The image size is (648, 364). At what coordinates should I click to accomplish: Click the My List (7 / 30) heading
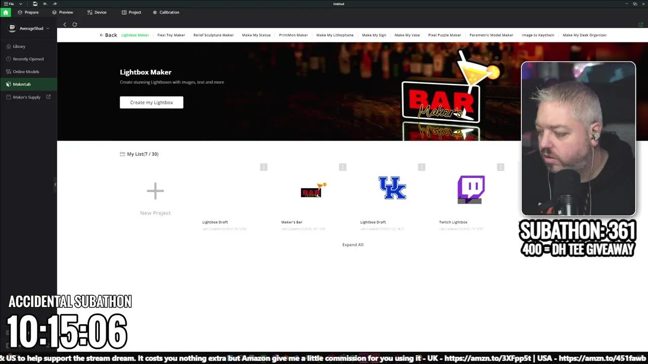[143, 154]
